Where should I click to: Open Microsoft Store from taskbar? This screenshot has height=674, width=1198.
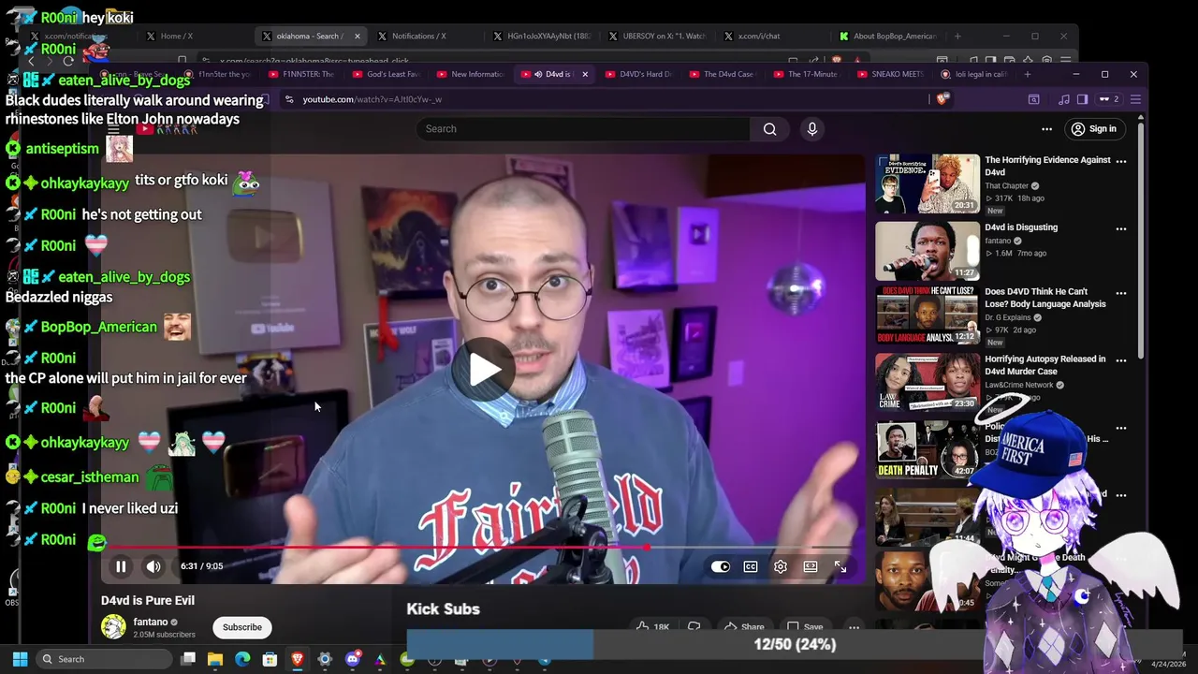(270, 659)
